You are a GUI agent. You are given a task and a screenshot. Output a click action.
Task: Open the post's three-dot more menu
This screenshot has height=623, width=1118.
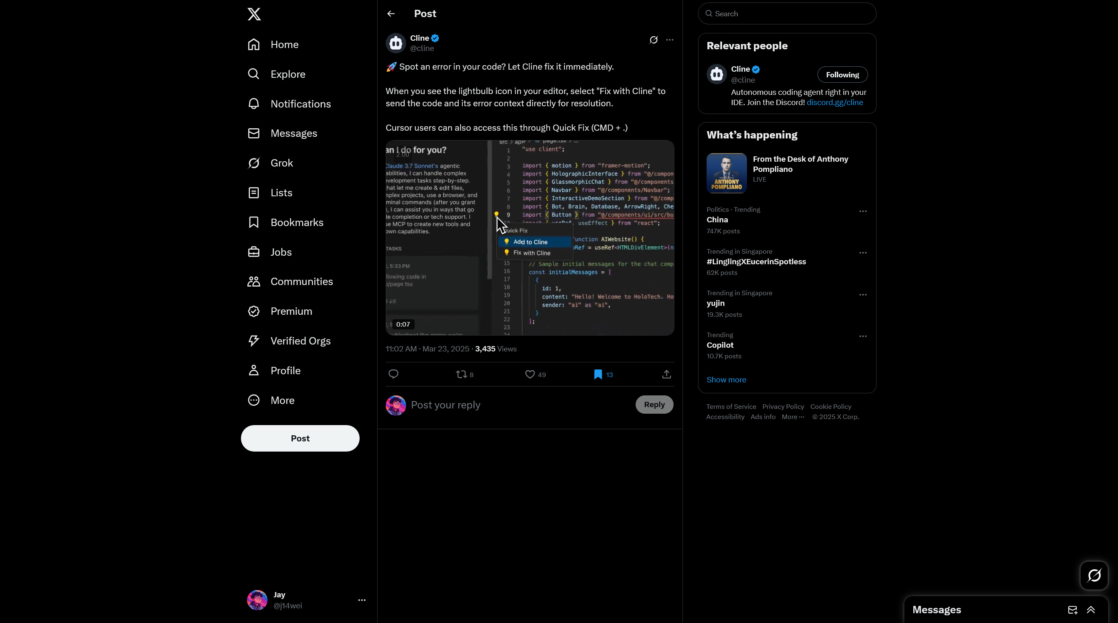669,40
